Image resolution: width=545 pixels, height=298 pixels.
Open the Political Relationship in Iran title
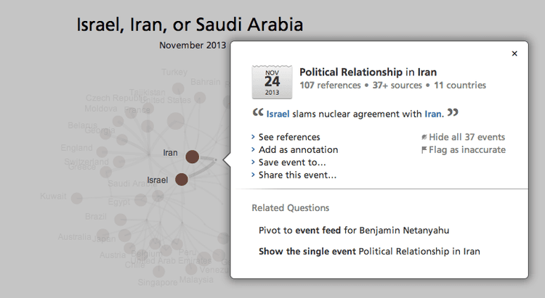(x=368, y=73)
